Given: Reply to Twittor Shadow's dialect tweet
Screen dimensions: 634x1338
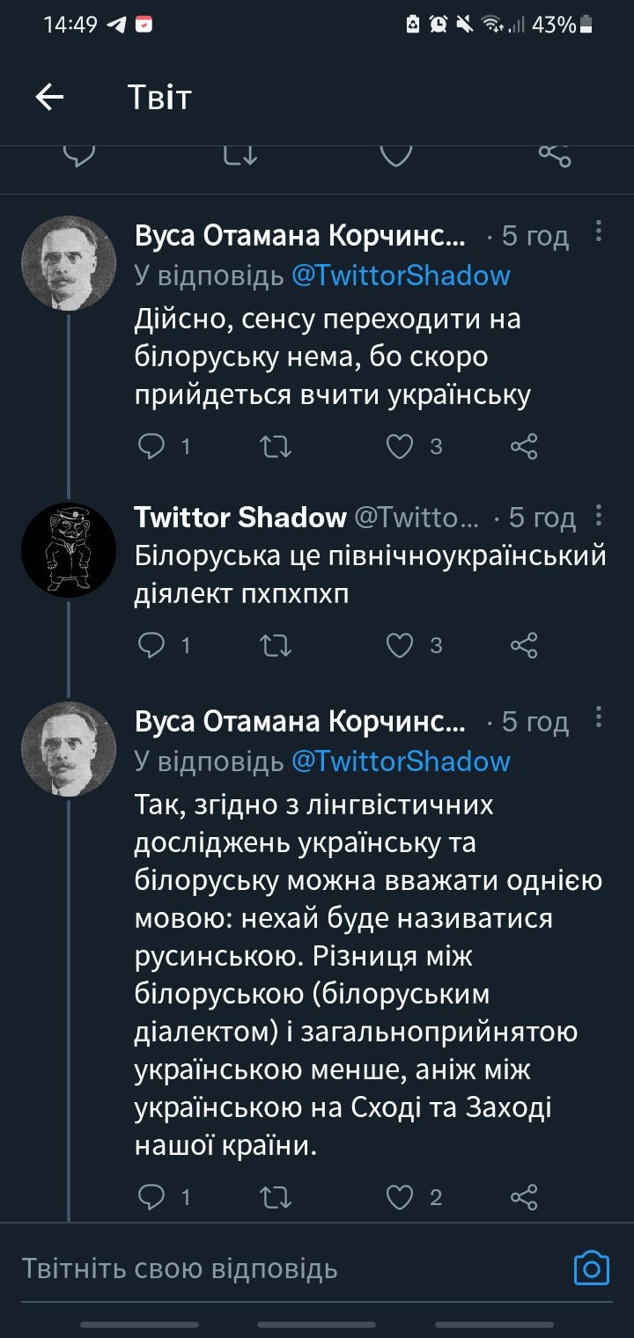Looking at the screenshot, I should click(x=152, y=646).
